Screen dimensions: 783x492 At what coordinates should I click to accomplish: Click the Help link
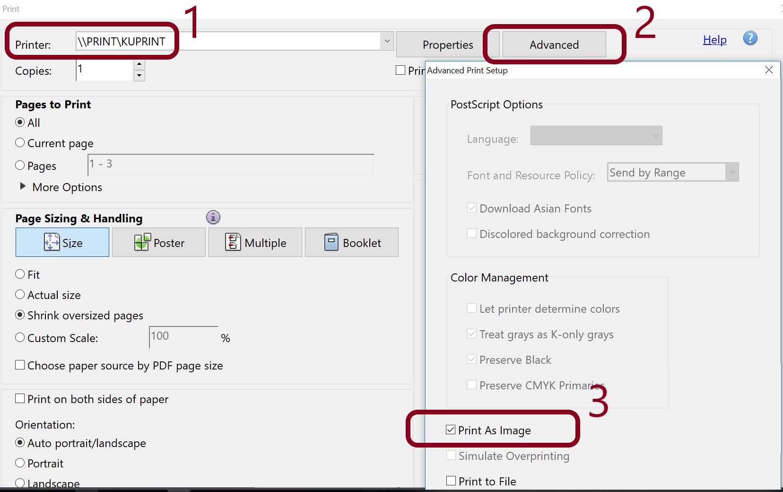tap(714, 40)
